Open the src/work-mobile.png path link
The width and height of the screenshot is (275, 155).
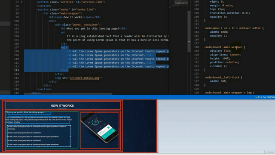(x=85, y=78)
